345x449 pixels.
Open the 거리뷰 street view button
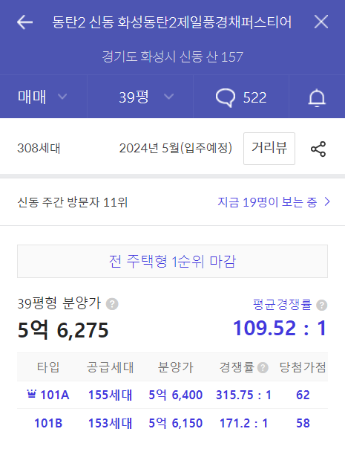[x=269, y=149]
